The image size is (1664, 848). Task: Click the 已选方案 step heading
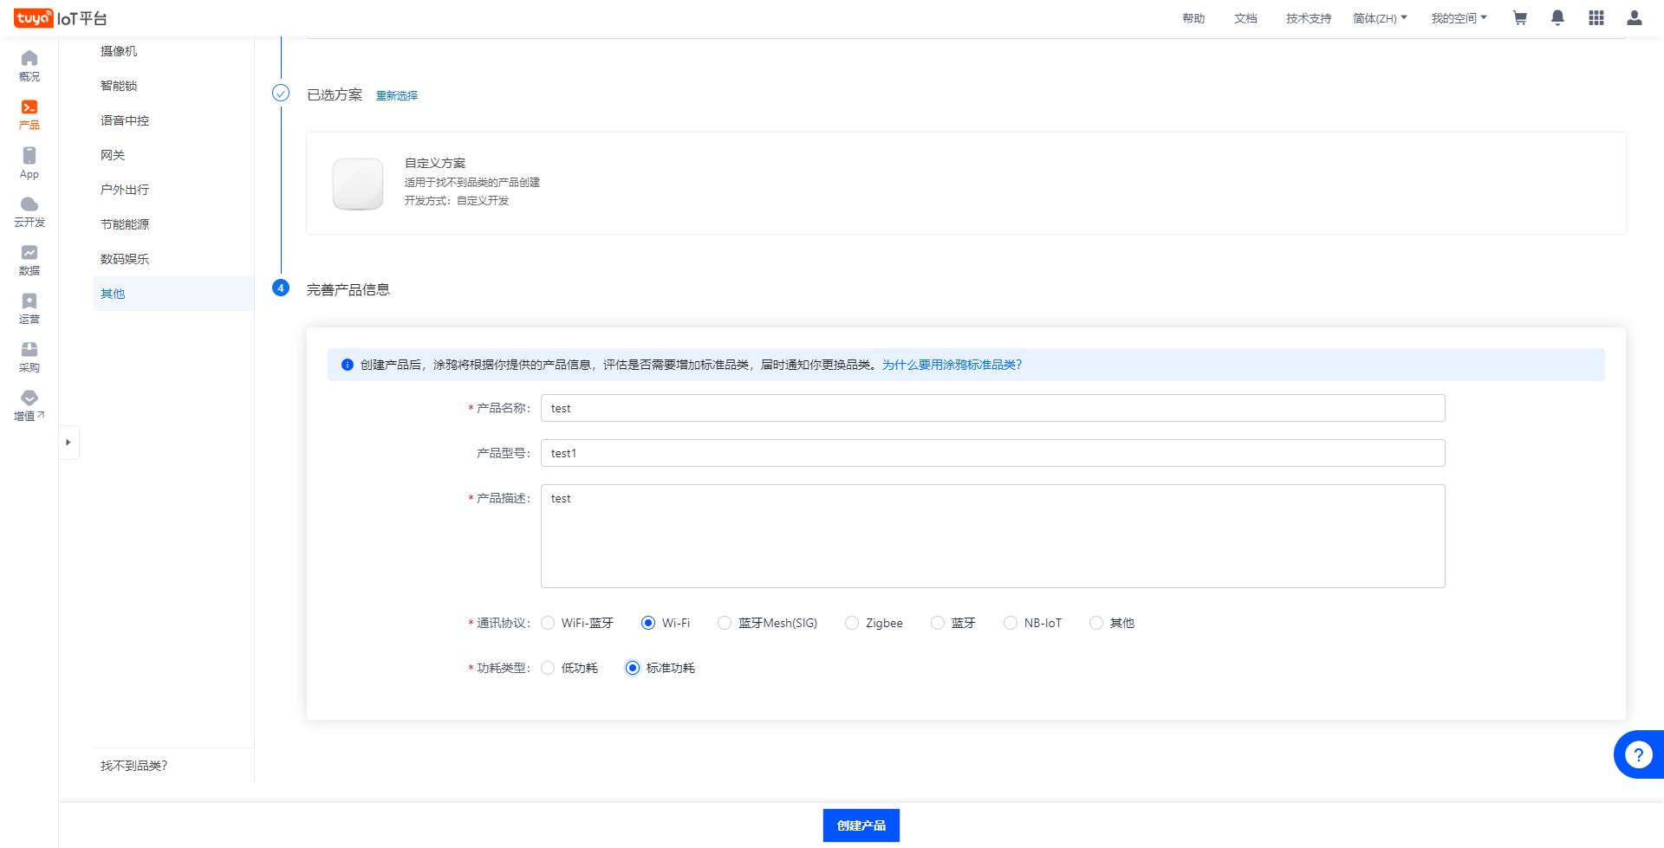[x=335, y=94]
